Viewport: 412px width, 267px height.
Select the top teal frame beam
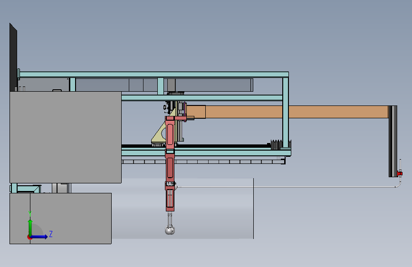point(154,75)
